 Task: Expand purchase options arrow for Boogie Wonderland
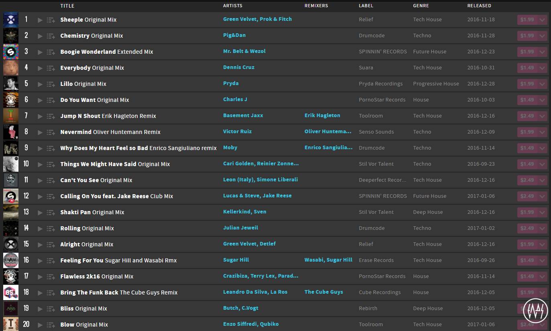coord(543,52)
